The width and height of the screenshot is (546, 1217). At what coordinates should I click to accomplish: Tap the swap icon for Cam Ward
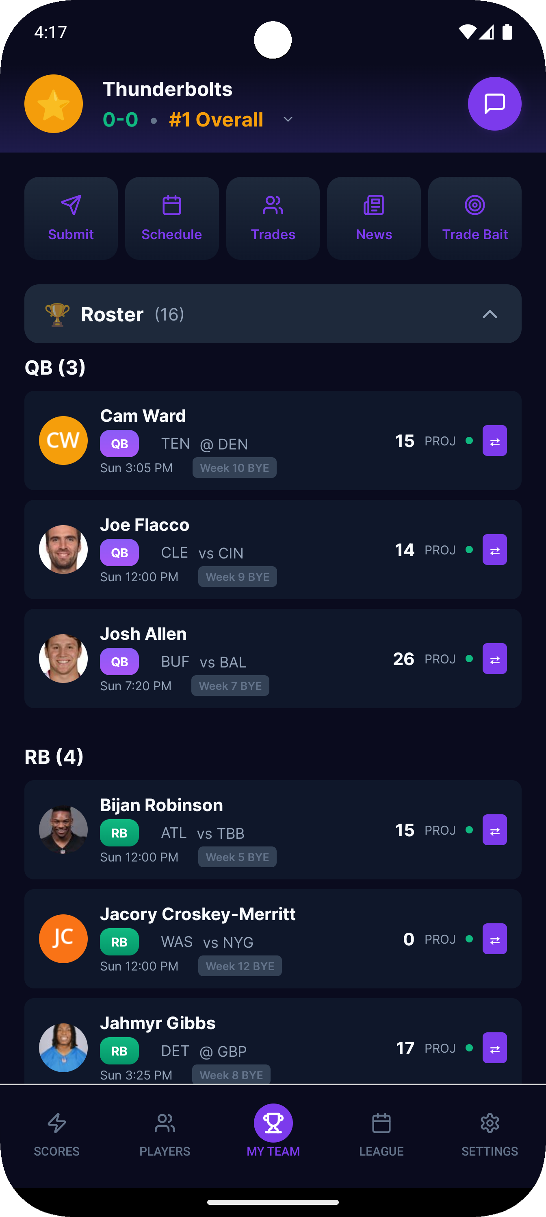(494, 441)
